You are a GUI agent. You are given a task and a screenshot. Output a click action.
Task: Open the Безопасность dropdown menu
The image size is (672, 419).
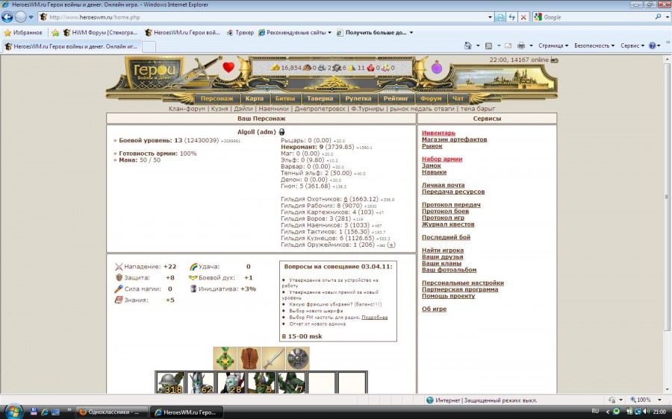pos(594,45)
